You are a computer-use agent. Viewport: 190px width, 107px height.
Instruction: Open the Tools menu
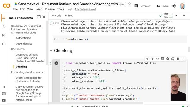point(61,9)
